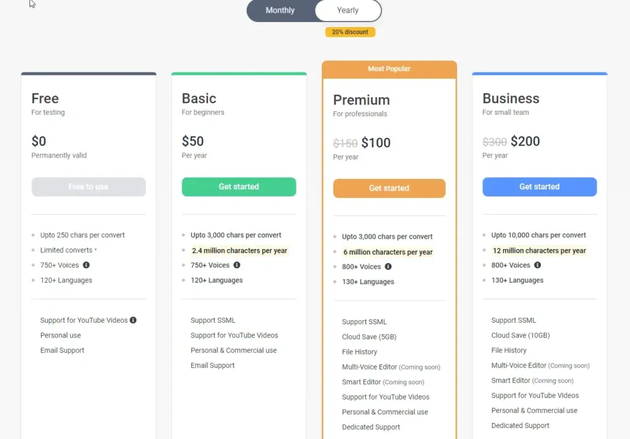
Task: Click 'File History' in Premium plan
Action: pos(359,352)
